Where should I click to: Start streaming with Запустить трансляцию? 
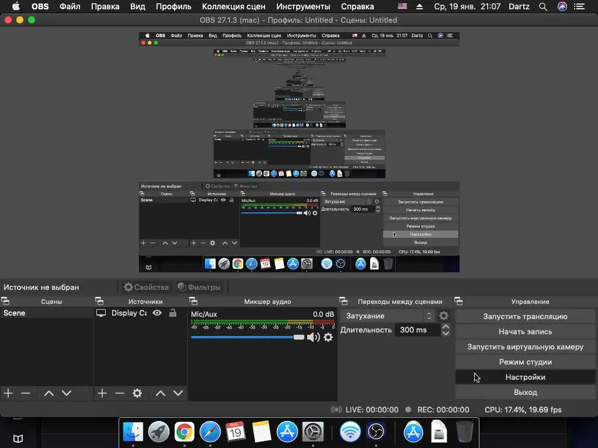[x=525, y=317]
